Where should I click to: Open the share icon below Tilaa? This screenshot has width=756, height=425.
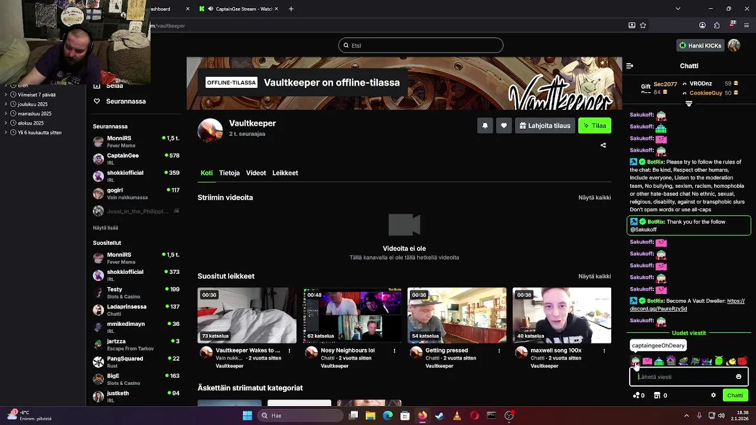tap(603, 145)
